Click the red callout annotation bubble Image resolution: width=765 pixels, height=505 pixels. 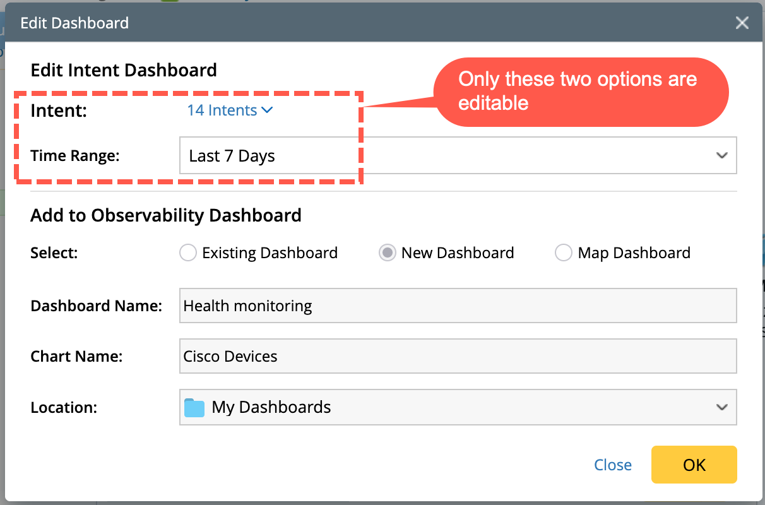point(581,92)
